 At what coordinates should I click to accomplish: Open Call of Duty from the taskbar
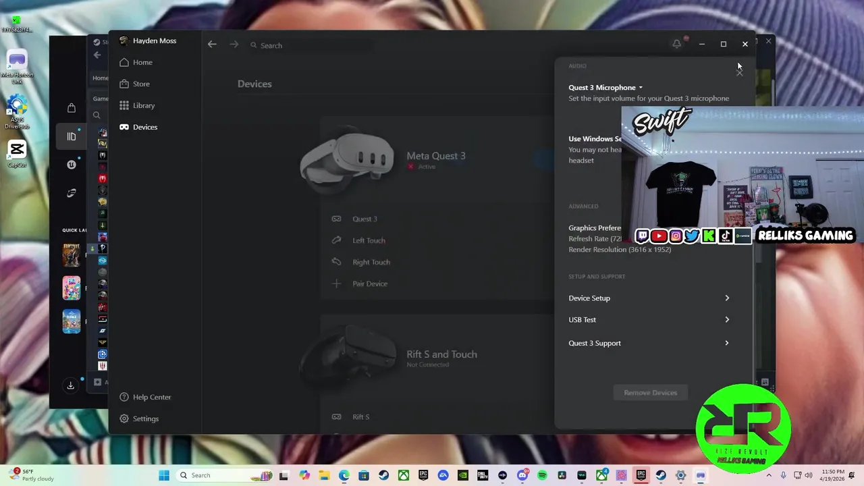pyautogui.click(x=483, y=475)
